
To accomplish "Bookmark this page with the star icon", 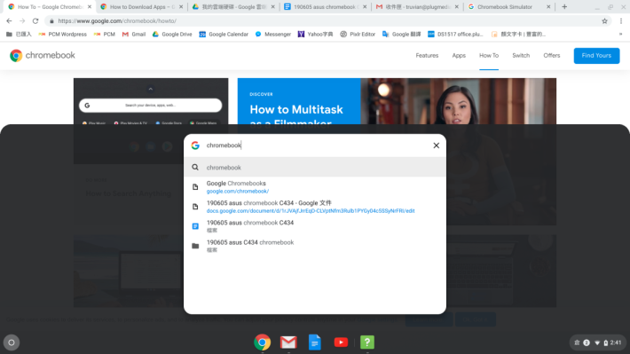I will (x=604, y=21).
